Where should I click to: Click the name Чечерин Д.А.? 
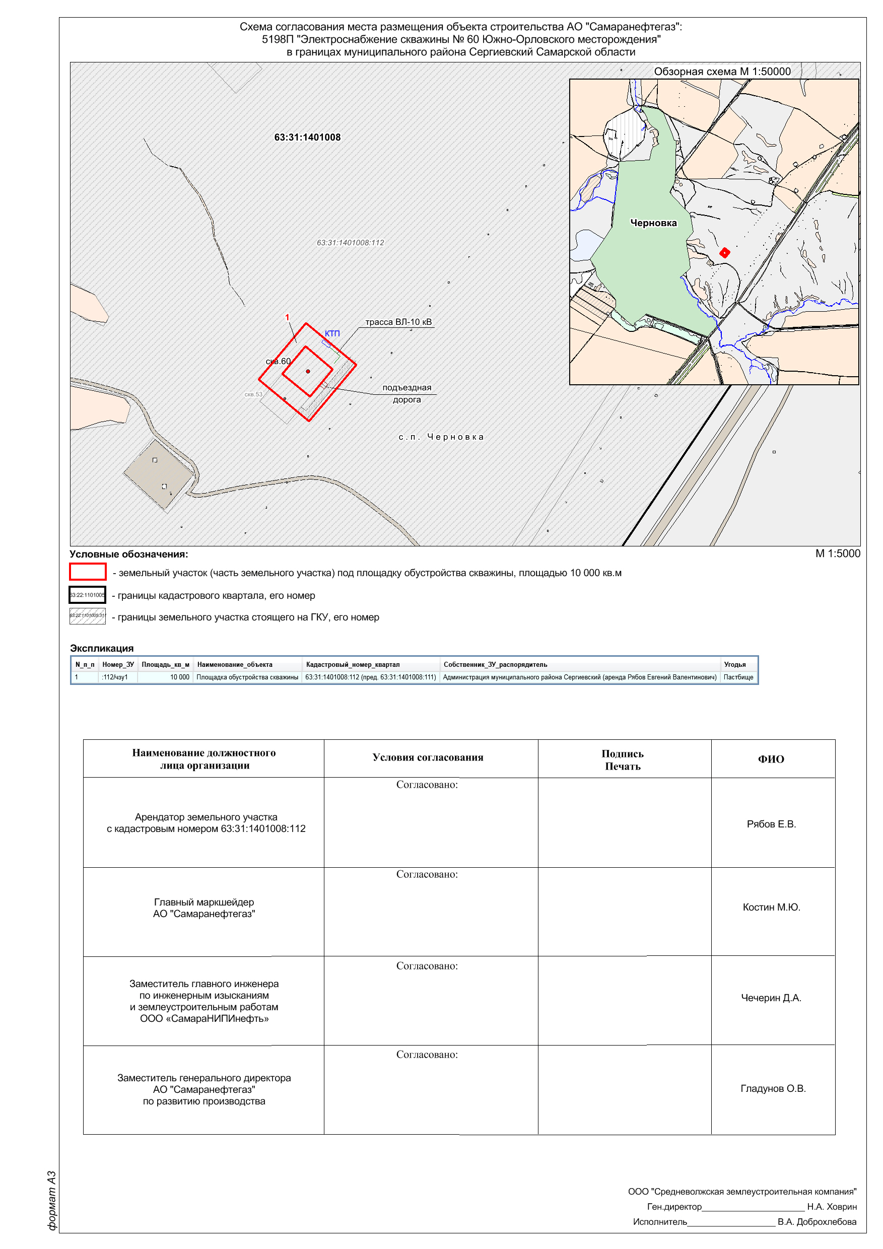point(772,998)
